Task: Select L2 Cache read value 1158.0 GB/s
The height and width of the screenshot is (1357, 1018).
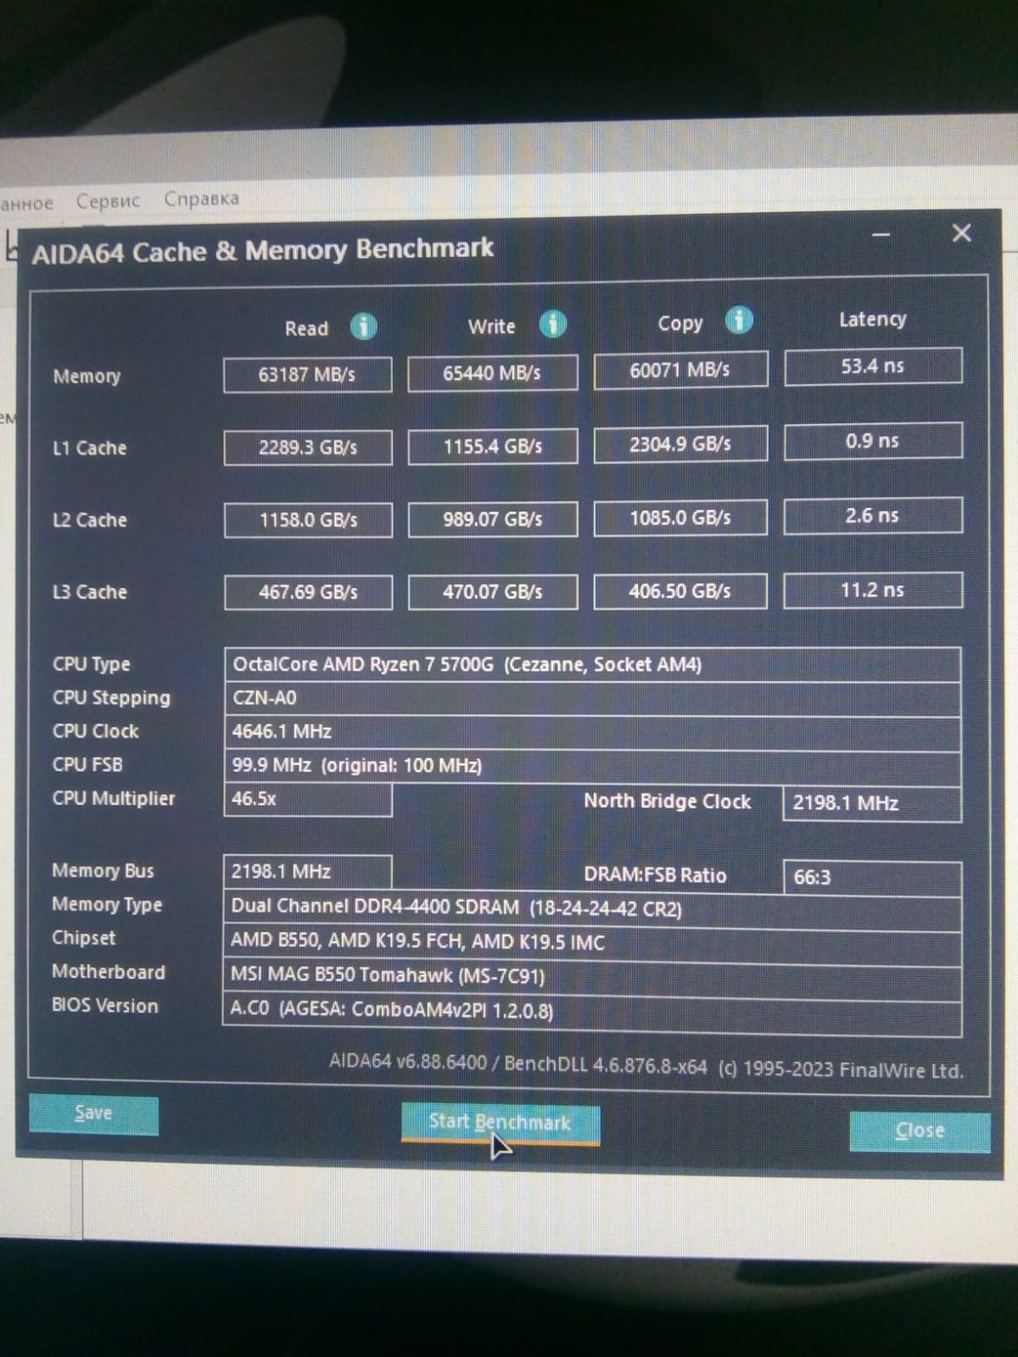Action: tap(308, 520)
